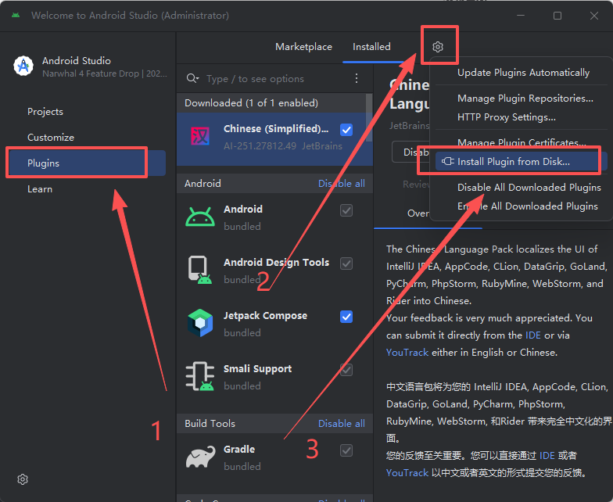Uncheck the Chinese (Simplified) plugin checkbox
This screenshot has height=502, width=613.
[346, 129]
